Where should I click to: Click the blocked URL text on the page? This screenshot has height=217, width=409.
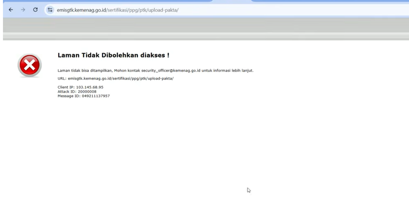click(121, 78)
